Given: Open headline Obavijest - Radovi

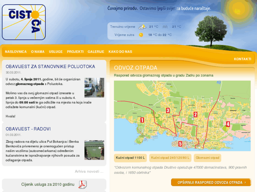Looking at the screenshot, I should click(x=28, y=129).
